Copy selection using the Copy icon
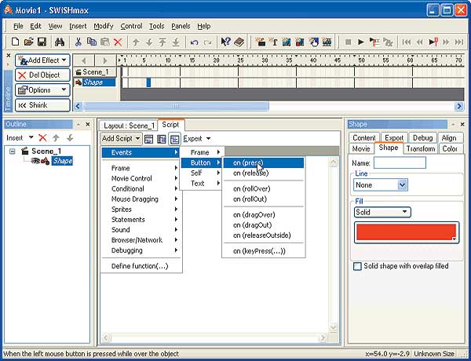Image resolution: width=471 pixels, height=361 pixels. 91,42
